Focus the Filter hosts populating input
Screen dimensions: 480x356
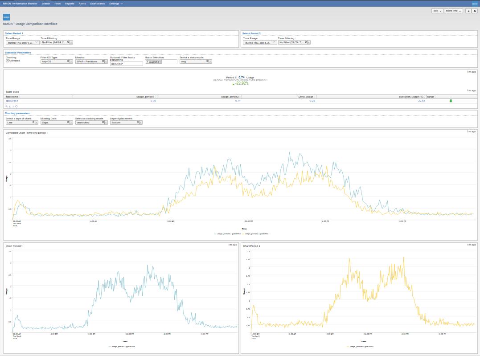pyautogui.click(x=127, y=64)
